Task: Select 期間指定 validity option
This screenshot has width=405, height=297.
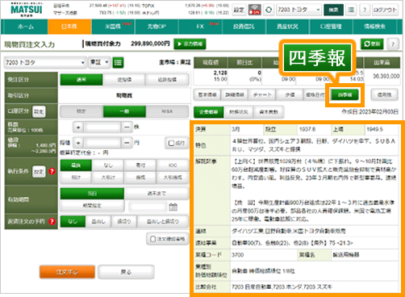Action: [x=92, y=206]
